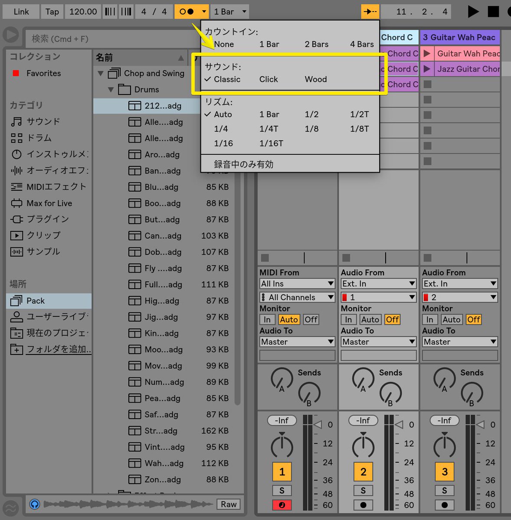Click the headphone preview icon near waveform
Image resolution: width=511 pixels, height=520 pixels.
pyautogui.click(x=34, y=504)
